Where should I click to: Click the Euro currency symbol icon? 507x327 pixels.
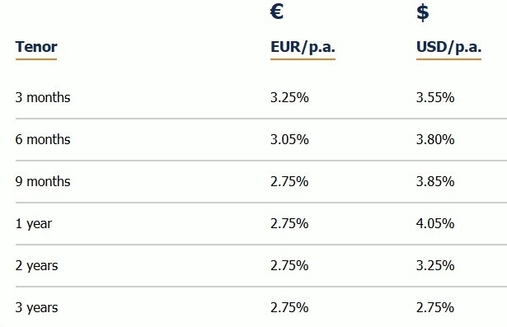[x=277, y=12]
